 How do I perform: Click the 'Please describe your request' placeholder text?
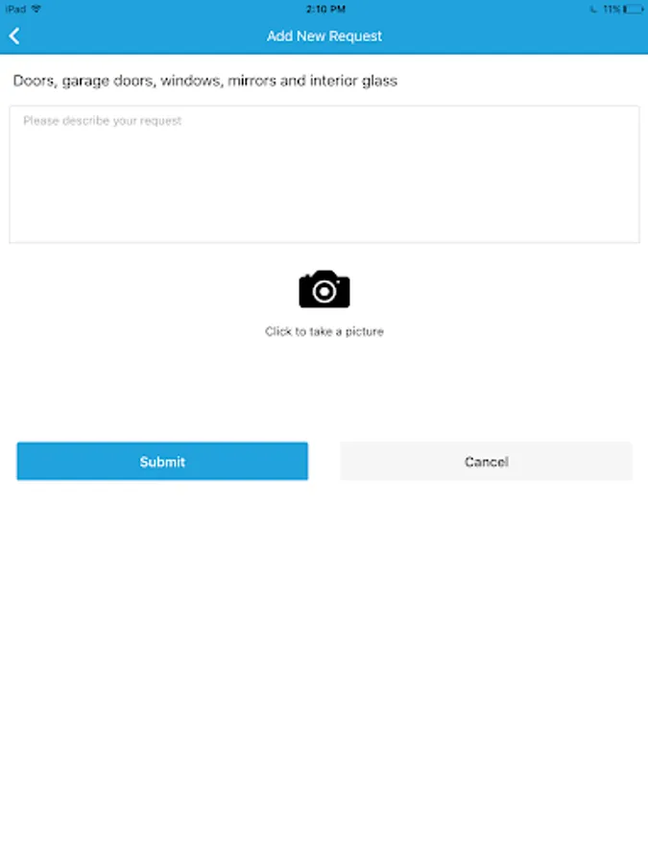(102, 121)
